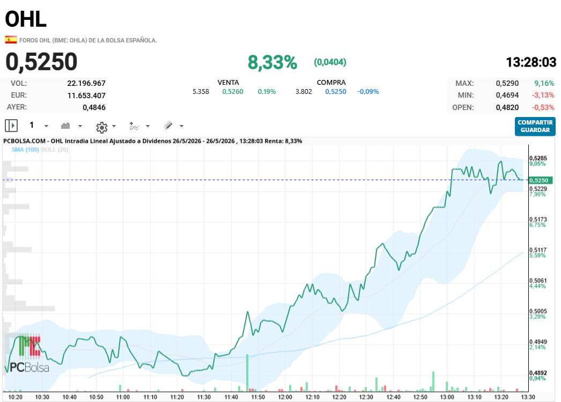Image resolution: width=561 pixels, height=402 pixels.
Task: Click the -3,13% MIN percentage
Action: tap(543, 95)
